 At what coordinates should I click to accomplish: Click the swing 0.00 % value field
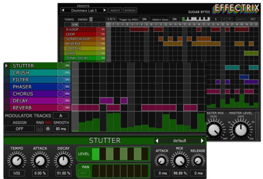[111, 19]
